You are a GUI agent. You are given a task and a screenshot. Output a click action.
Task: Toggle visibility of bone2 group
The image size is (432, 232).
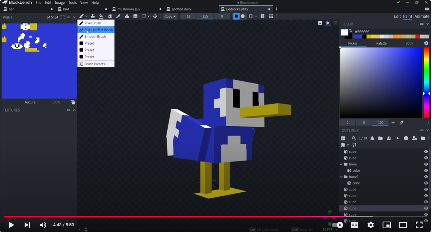pyautogui.click(x=426, y=177)
